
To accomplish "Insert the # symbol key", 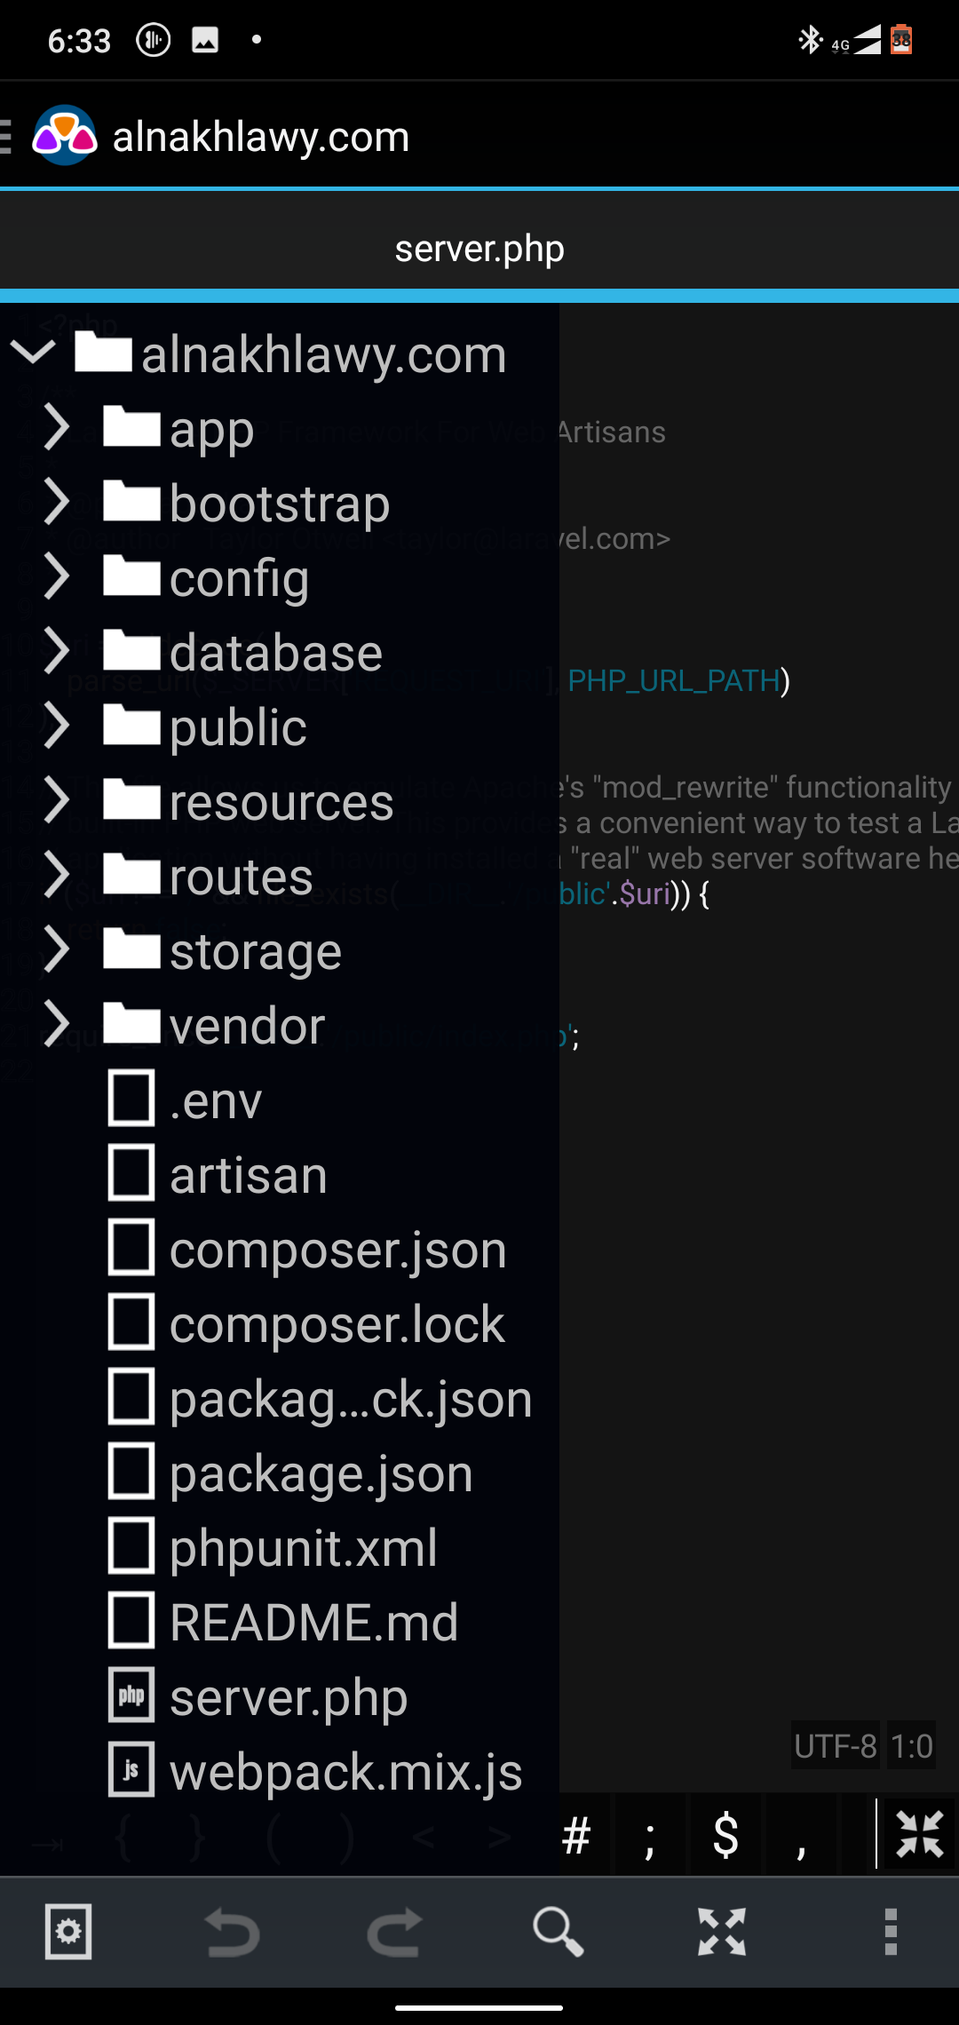I will (576, 1835).
